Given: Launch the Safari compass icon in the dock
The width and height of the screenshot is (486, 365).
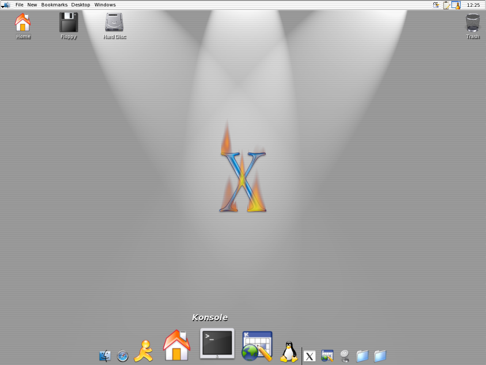Looking at the screenshot, I should [123, 356].
